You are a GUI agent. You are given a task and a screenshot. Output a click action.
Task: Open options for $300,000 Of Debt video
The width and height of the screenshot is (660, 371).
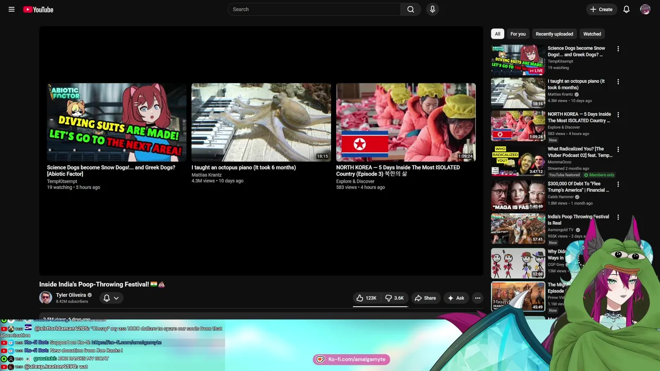click(x=618, y=184)
